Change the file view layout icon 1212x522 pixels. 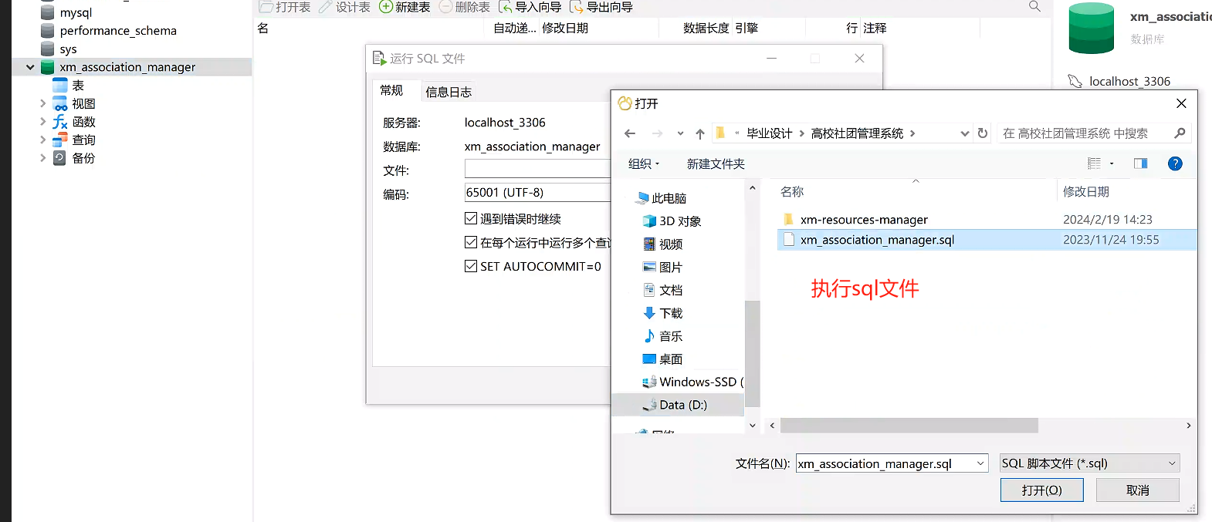coord(1094,163)
